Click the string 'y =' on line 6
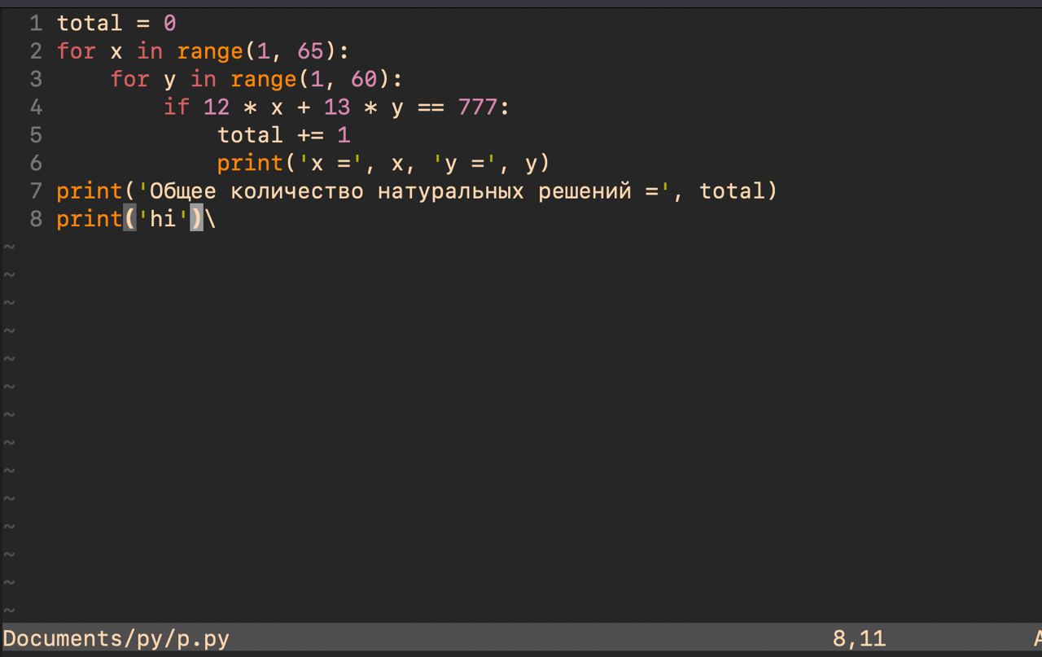 coord(464,163)
